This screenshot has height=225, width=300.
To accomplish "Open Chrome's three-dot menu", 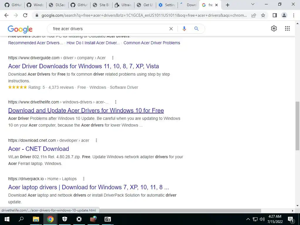I will [294, 15].
